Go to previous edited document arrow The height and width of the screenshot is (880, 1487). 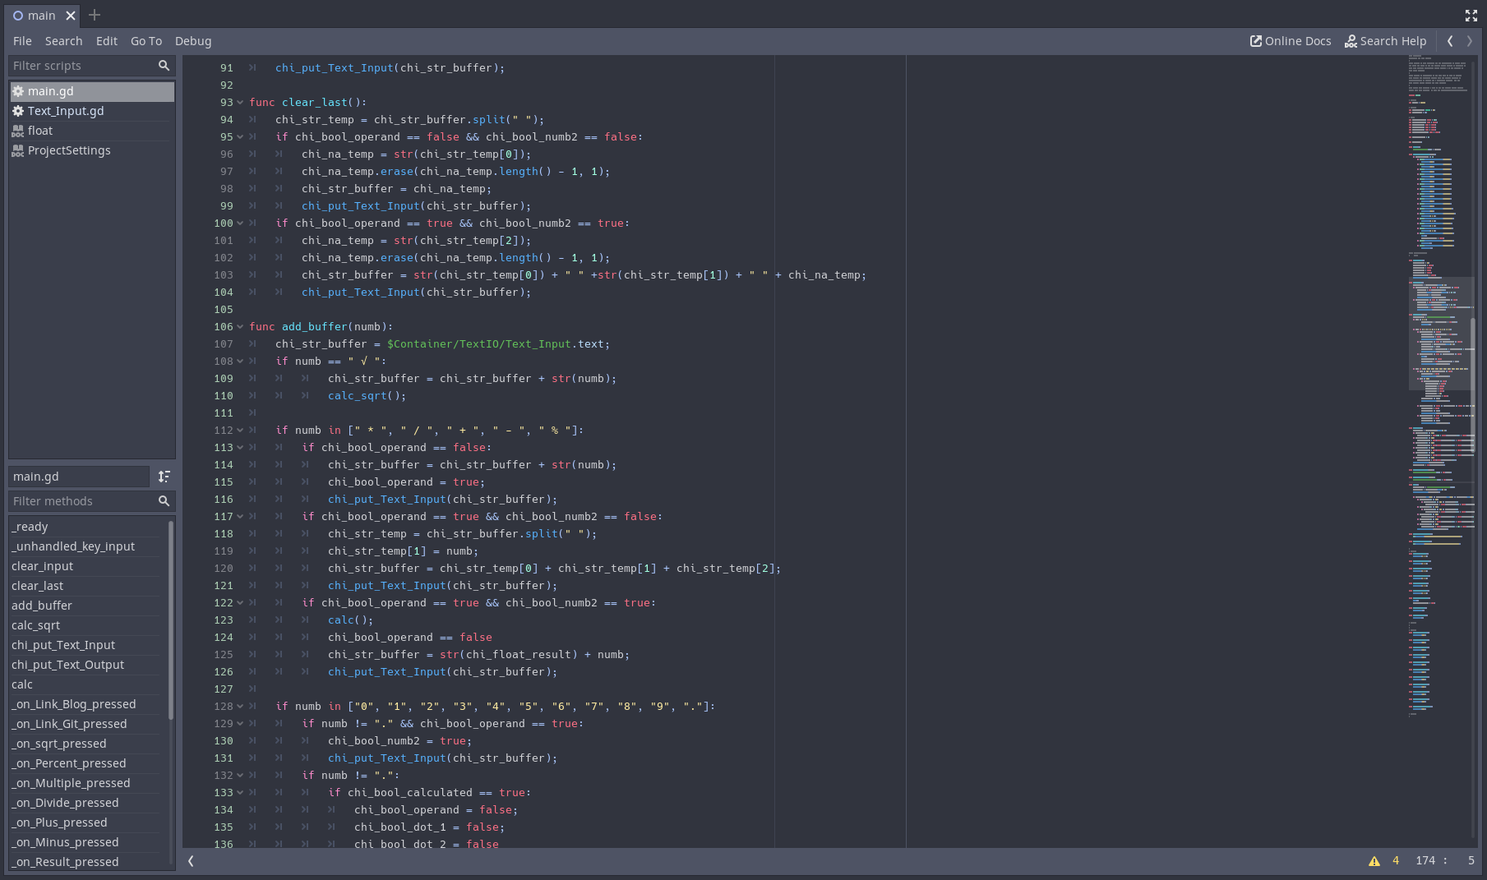[1450, 41]
